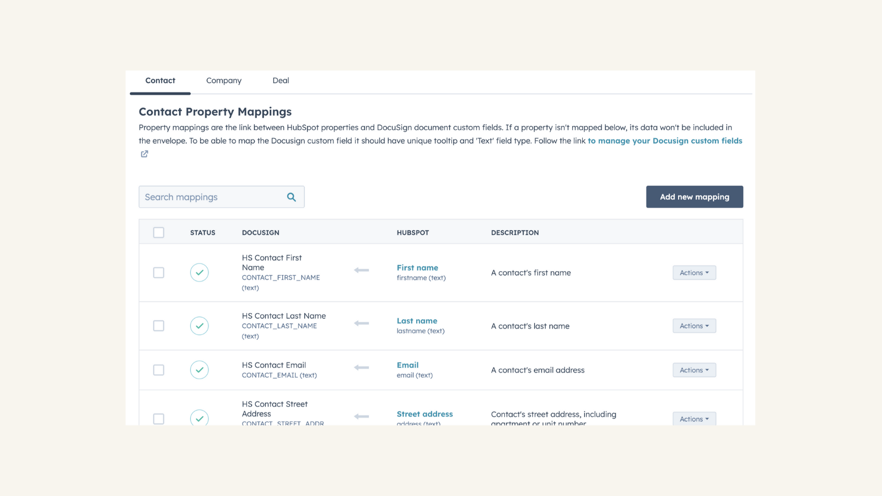Screen dimensions: 882x496
Task: Open the Actions dropdown for Street address
Action: 694,419
